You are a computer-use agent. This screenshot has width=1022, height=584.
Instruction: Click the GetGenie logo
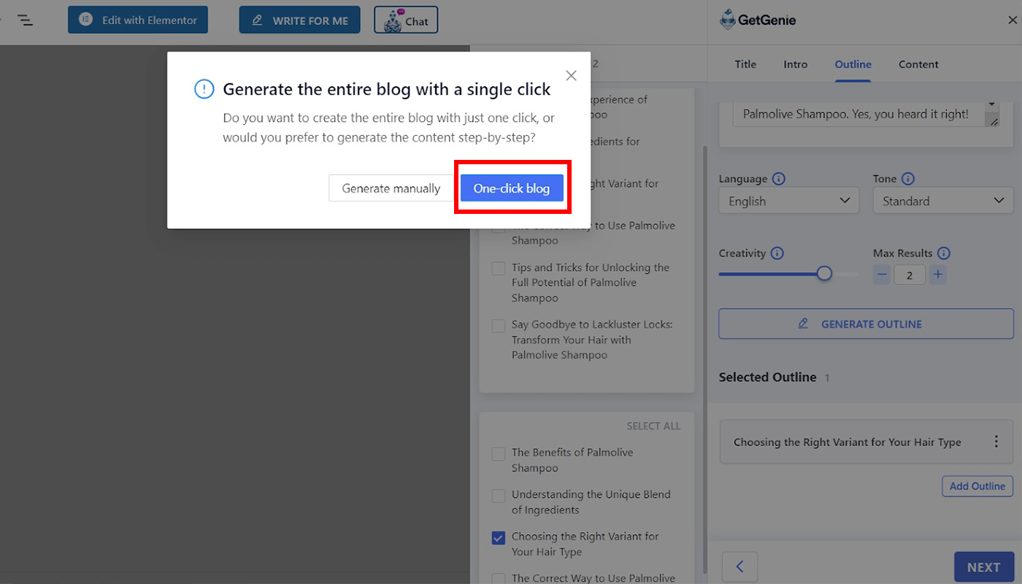pyautogui.click(x=758, y=20)
